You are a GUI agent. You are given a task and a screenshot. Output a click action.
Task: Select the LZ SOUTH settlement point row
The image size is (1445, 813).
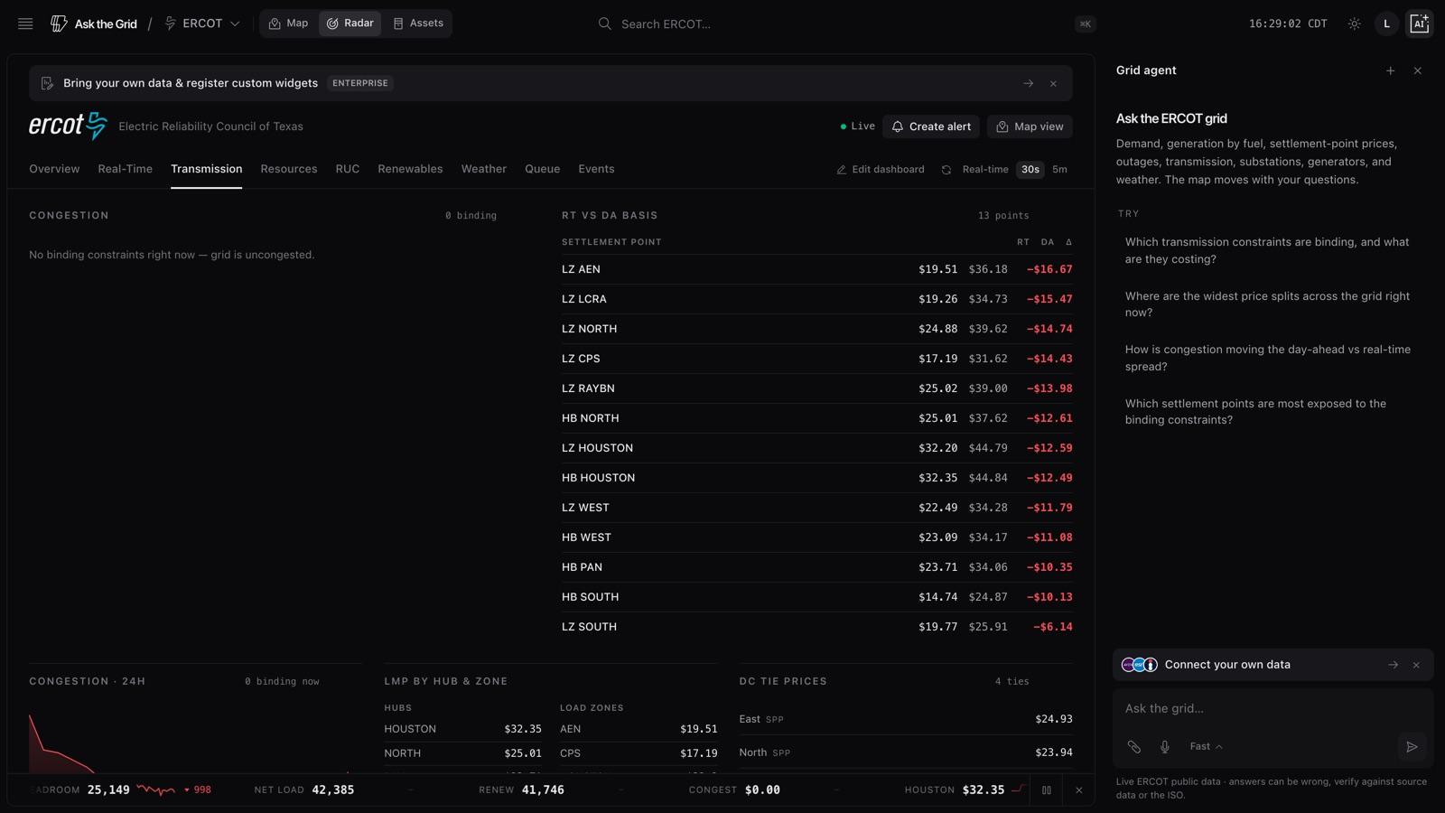[817, 627]
